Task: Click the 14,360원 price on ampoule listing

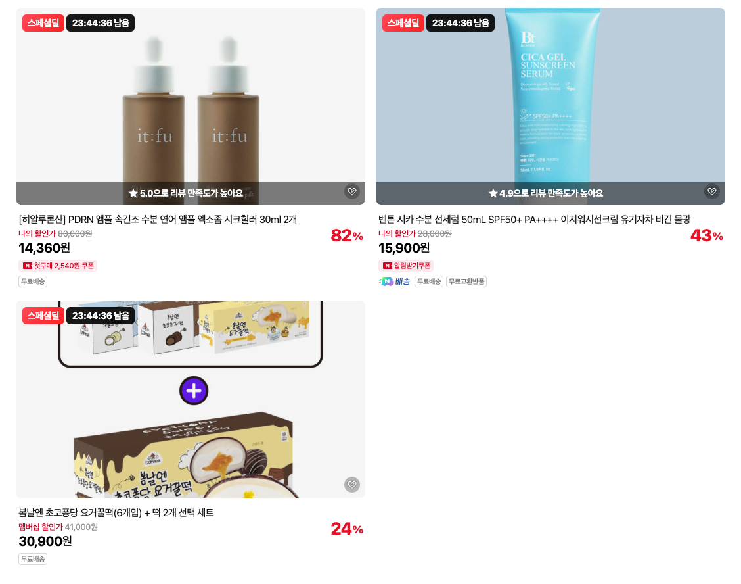Action: pyautogui.click(x=45, y=248)
